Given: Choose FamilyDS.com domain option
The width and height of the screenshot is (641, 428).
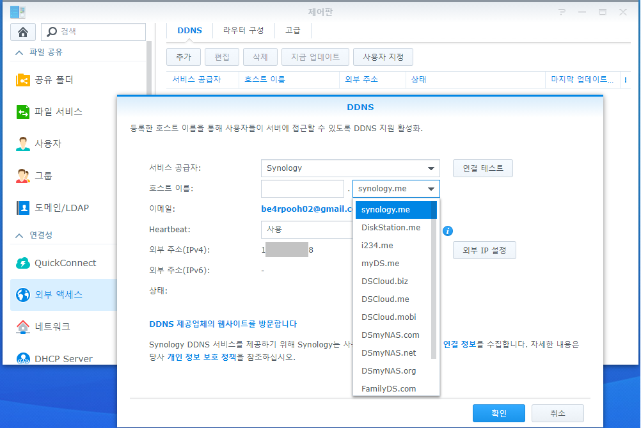Looking at the screenshot, I should [x=389, y=389].
